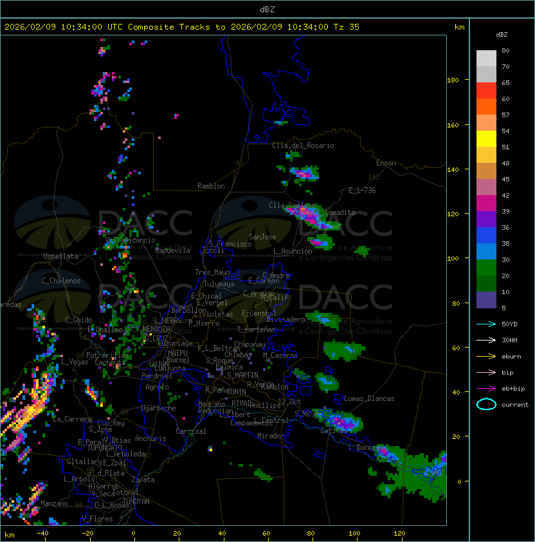
Task: Click the 'SanJose' map label
Action: (262, 237)
